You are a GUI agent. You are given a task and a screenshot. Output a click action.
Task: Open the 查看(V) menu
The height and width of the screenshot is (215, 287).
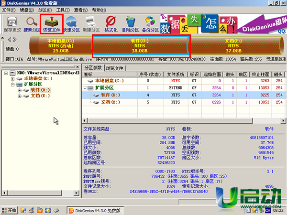(x=81, y=10)
